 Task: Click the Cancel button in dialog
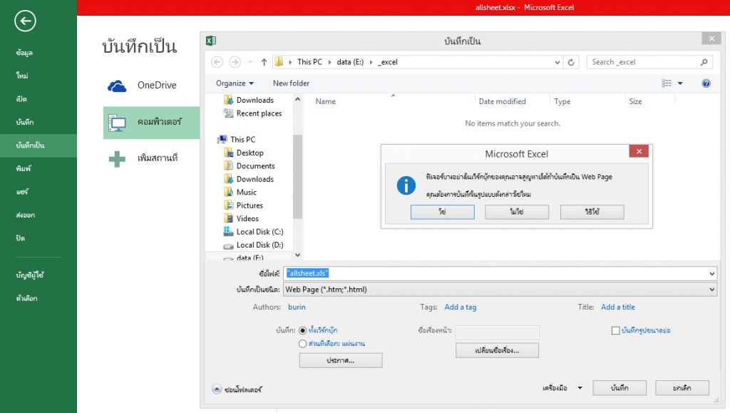coord(682,388)
